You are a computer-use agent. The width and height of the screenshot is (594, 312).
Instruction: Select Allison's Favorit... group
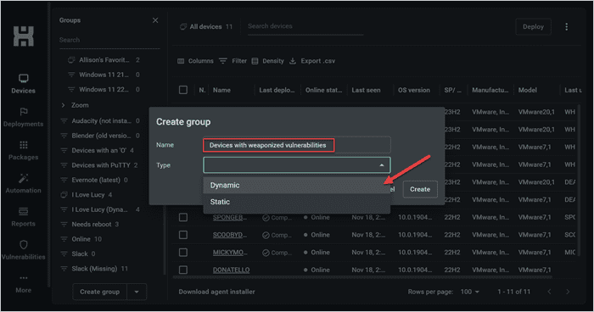coord(104,60)
